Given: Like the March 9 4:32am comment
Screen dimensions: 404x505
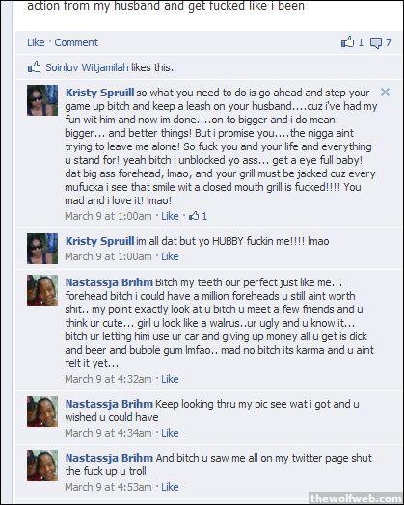Looking at the screenshot, I should click(170, 379).
